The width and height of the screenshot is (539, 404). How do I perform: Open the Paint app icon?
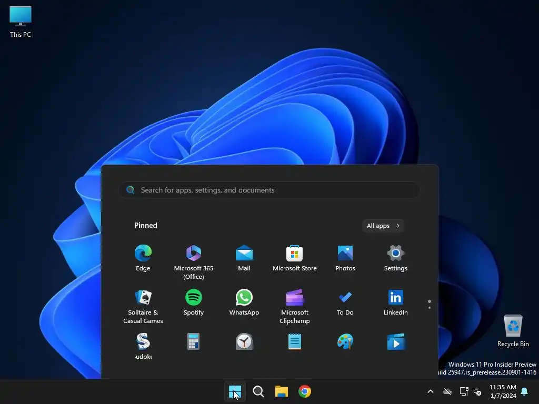(345, 341)
